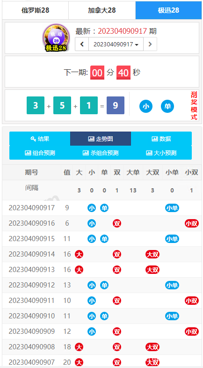Click the blue 单 result badge beside sum

[x=167, y=106]
